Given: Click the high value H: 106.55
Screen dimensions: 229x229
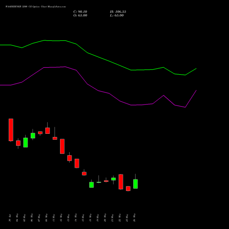Looking at the screenshot, I should pos(118,12).
